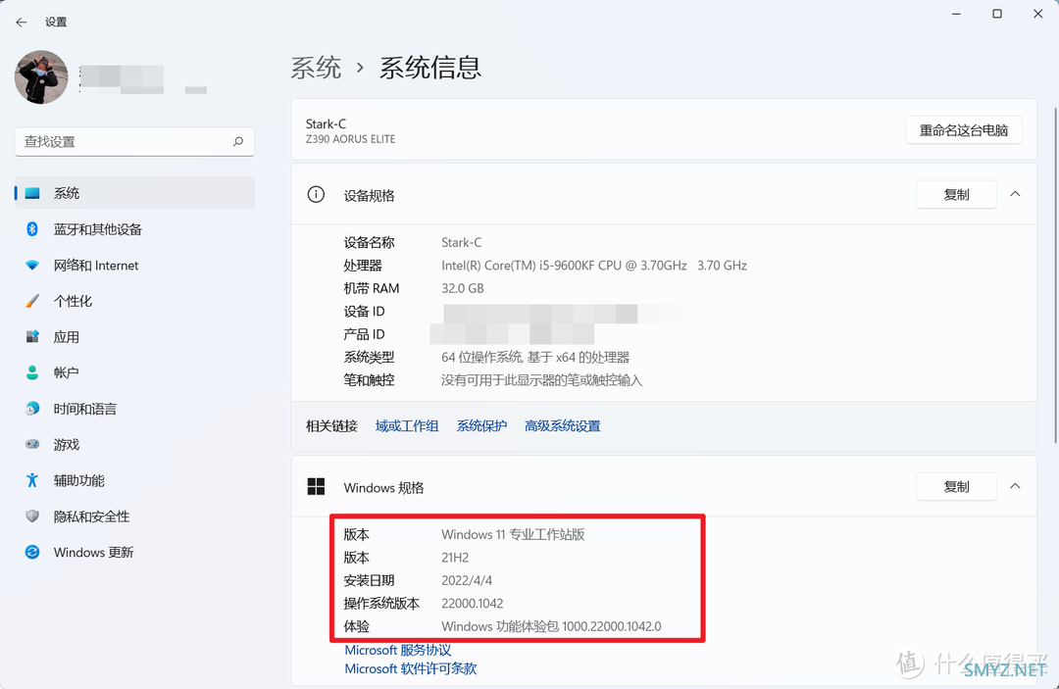The image size is (1059, 689).
Task: Copy device specifications with 复制 button
Action: [956, 194]
